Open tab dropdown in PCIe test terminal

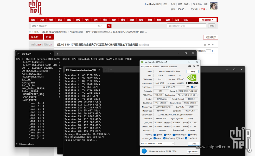tap(111, 70)
